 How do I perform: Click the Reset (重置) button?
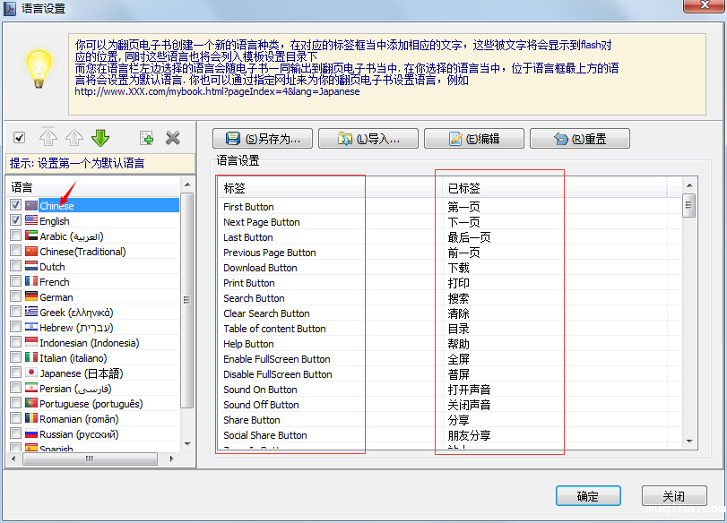click(x=579, y=139)
